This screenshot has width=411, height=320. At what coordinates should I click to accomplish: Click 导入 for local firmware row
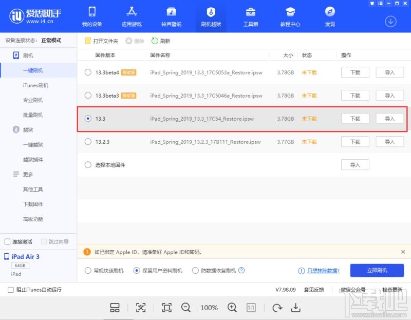(355, 164)
